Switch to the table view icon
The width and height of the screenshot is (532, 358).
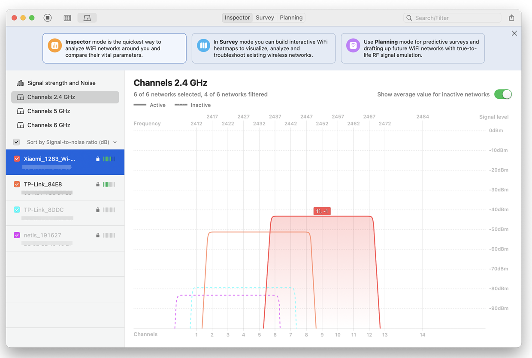(x=67, y=18)
